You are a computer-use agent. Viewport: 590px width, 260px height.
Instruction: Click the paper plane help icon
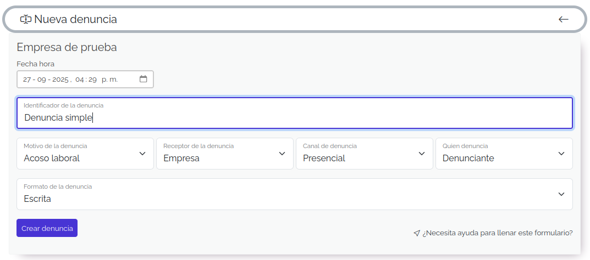click(417, 233)
